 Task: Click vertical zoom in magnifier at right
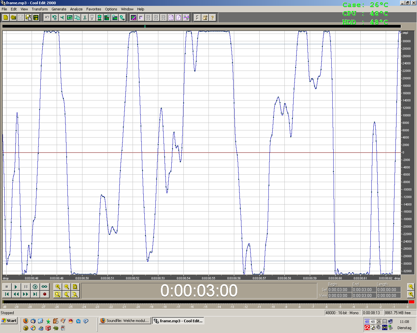pyautogui.click(x=411, y=294)
